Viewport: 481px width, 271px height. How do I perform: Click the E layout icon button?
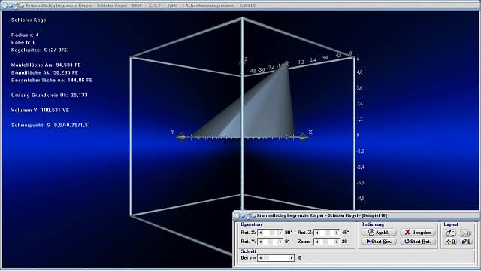[x=450, y=233]
